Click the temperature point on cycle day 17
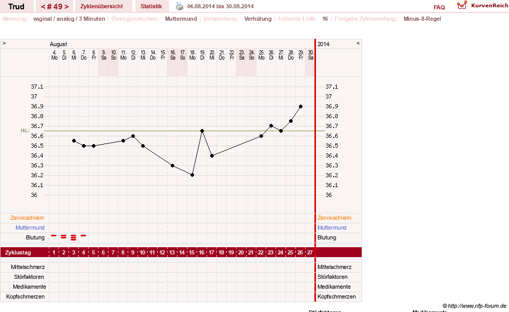 [212, 155]
